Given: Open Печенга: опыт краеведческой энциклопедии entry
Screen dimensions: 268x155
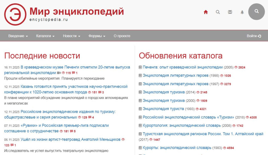Looking at the screenshot, I should pos(183,67).
